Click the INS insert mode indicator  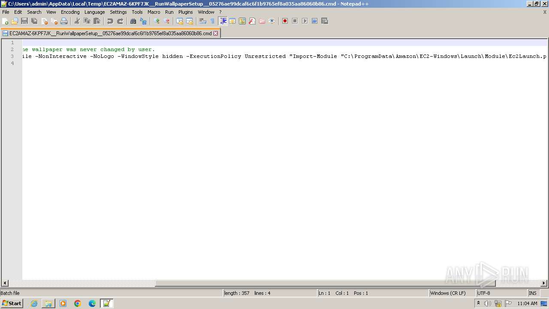pyautogui.click(x=533, y=293)
